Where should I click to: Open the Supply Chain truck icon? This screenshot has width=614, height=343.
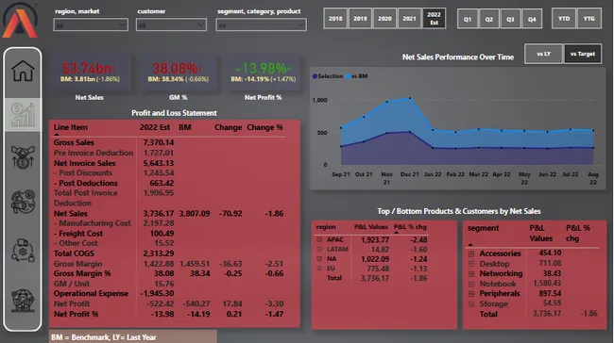[x=23, y=250]
